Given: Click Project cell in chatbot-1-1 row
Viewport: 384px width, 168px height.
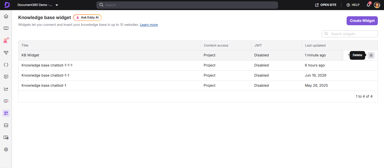Looking at the screenshot, I should tap(209, 75).
